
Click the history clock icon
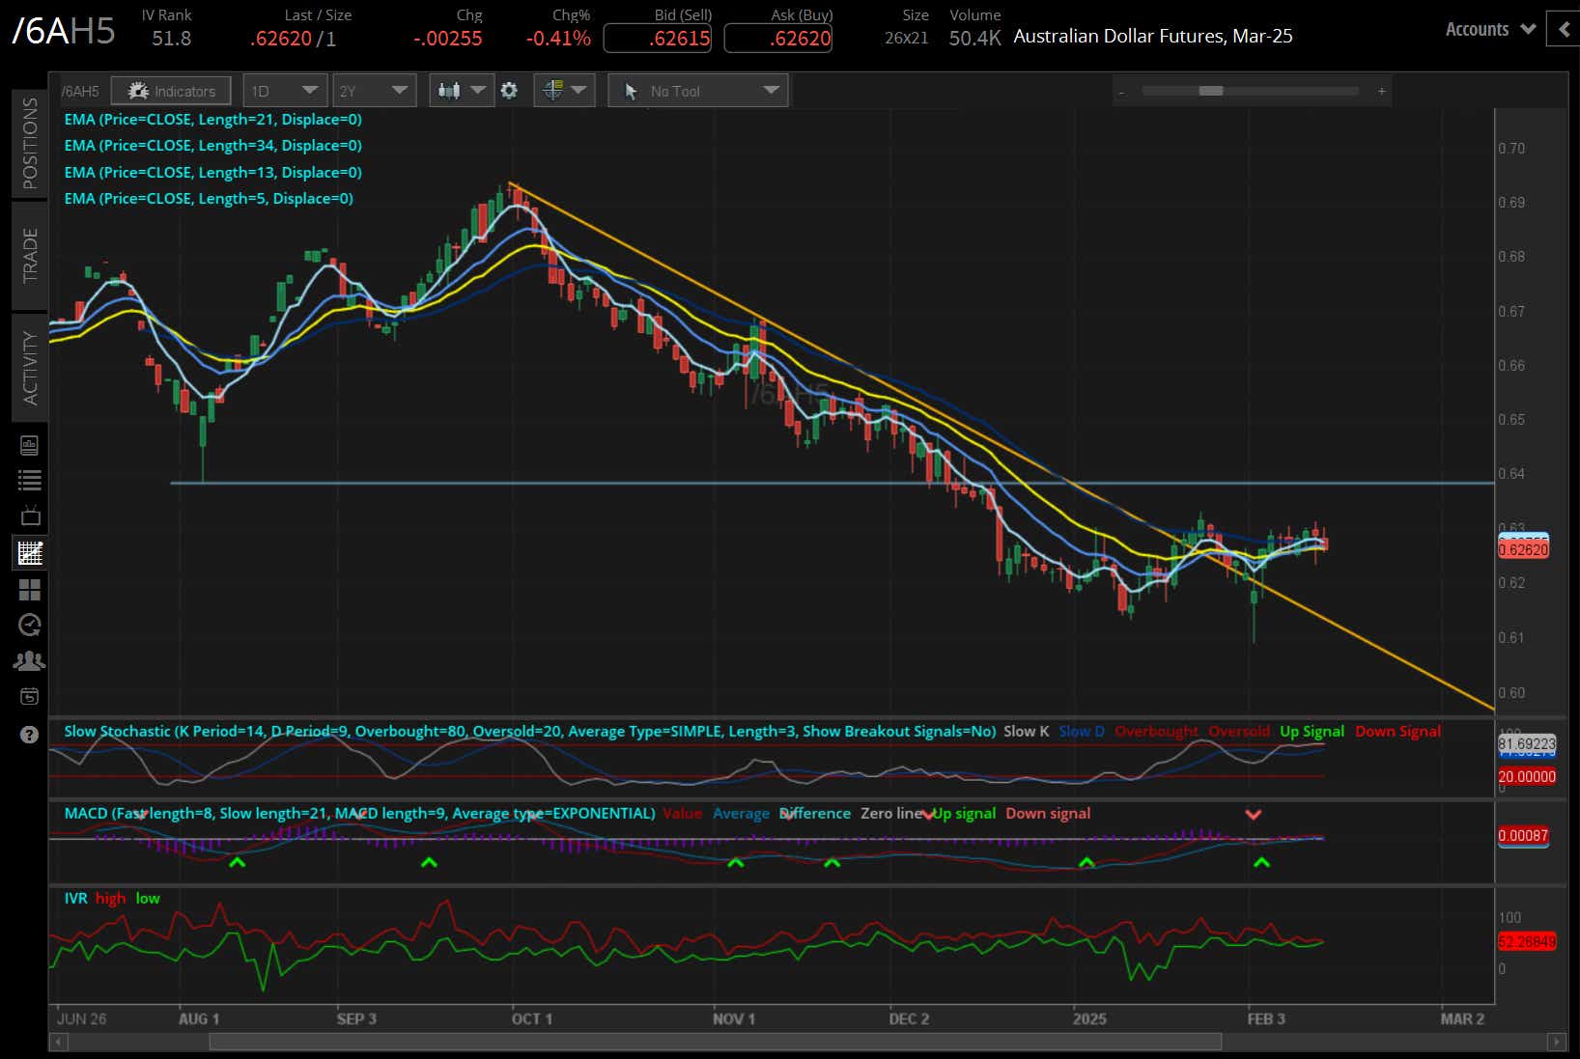pyautogui.click(x=29, y=625)
